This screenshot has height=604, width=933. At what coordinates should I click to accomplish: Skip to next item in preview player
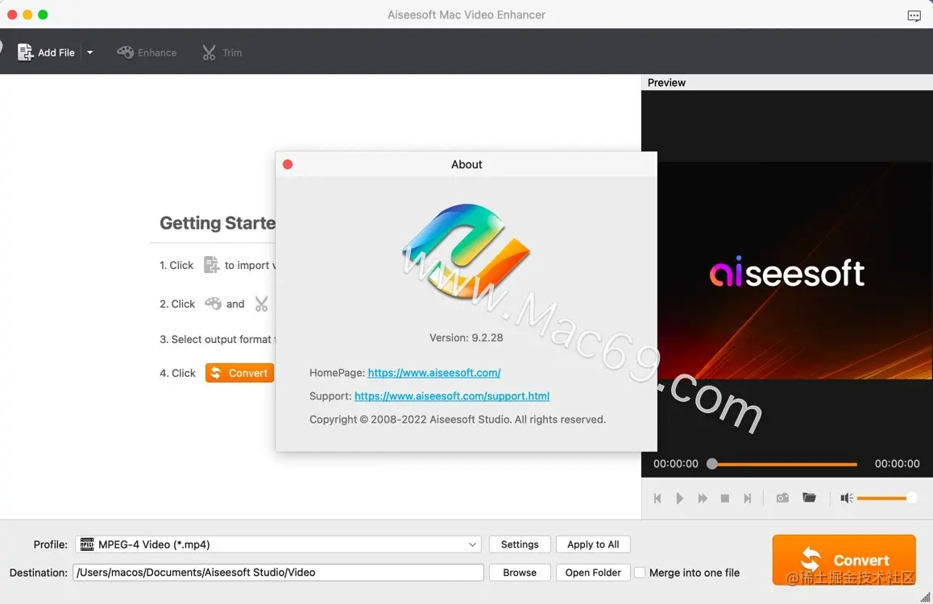point(748,499)
